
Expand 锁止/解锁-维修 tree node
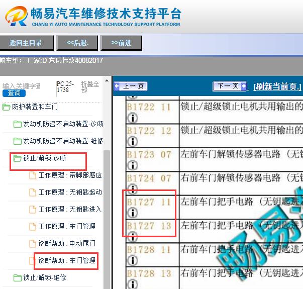click(45, 278)
